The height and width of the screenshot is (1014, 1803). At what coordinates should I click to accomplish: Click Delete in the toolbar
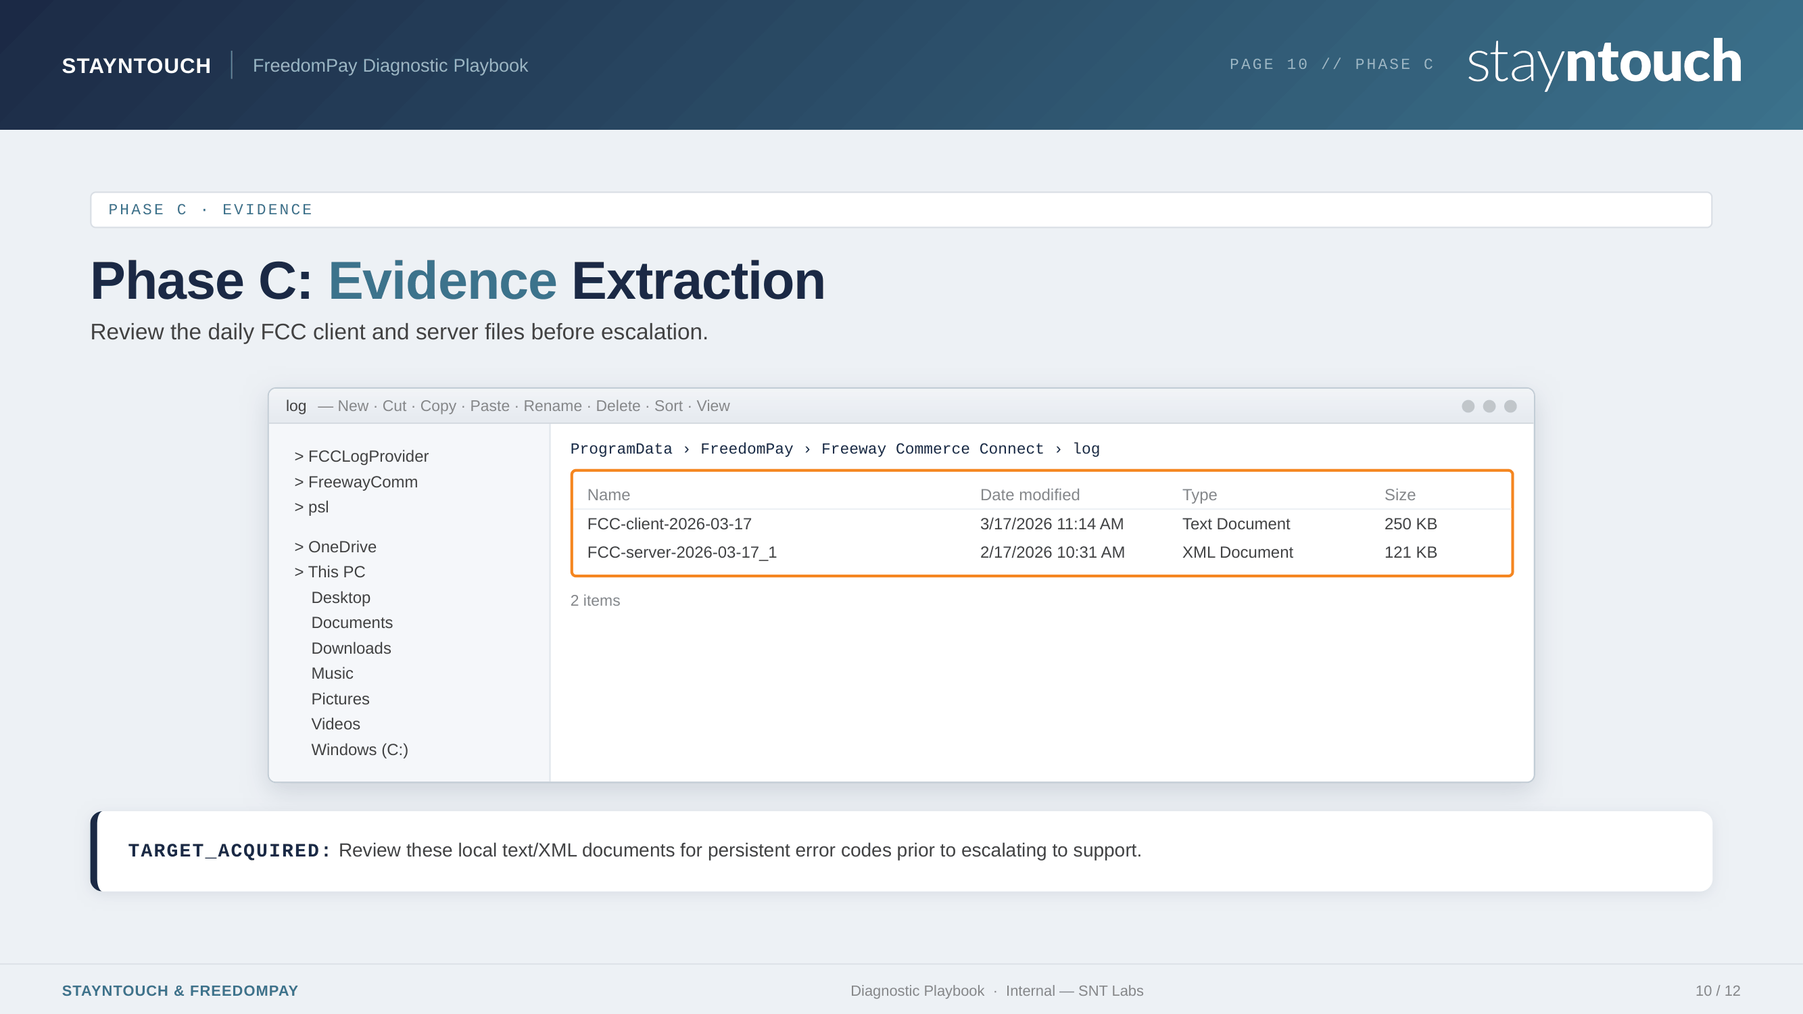point(617,406)
